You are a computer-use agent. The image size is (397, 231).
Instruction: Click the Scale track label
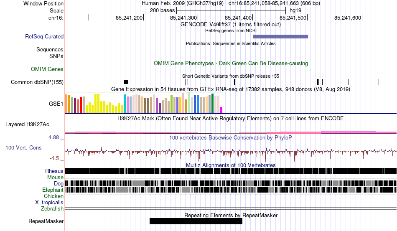(x=56, y=10)
